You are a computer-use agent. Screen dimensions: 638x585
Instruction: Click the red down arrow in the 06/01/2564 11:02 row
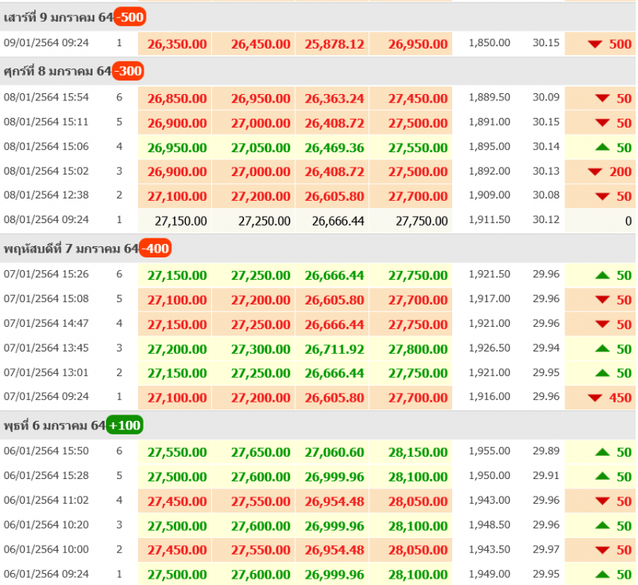pos(602,501)
